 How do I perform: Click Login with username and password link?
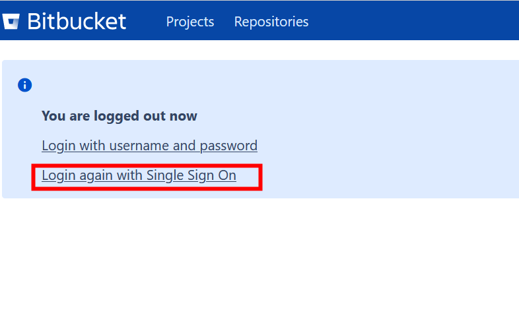coord(149,145)
